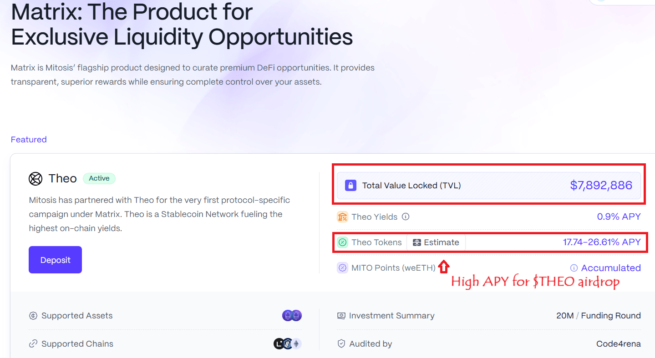The width and height of the screenshot is (655, 358).
Task: Click the info icon next to Accumulated
Action: click(x=574, y=268)
